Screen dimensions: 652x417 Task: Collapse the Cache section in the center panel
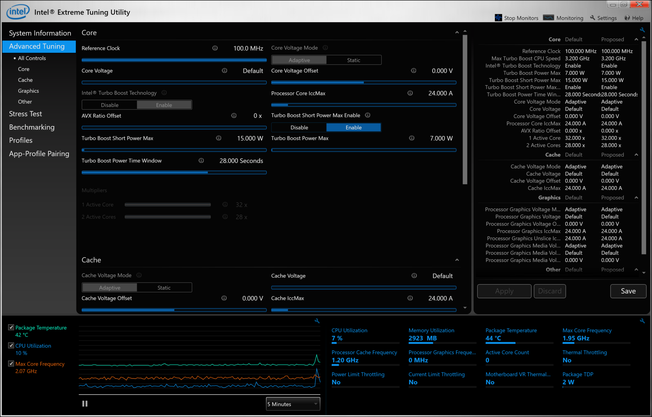(457, 260)
